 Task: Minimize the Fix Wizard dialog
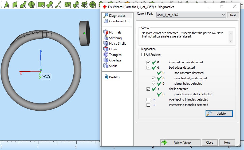(x=210, y=7)
